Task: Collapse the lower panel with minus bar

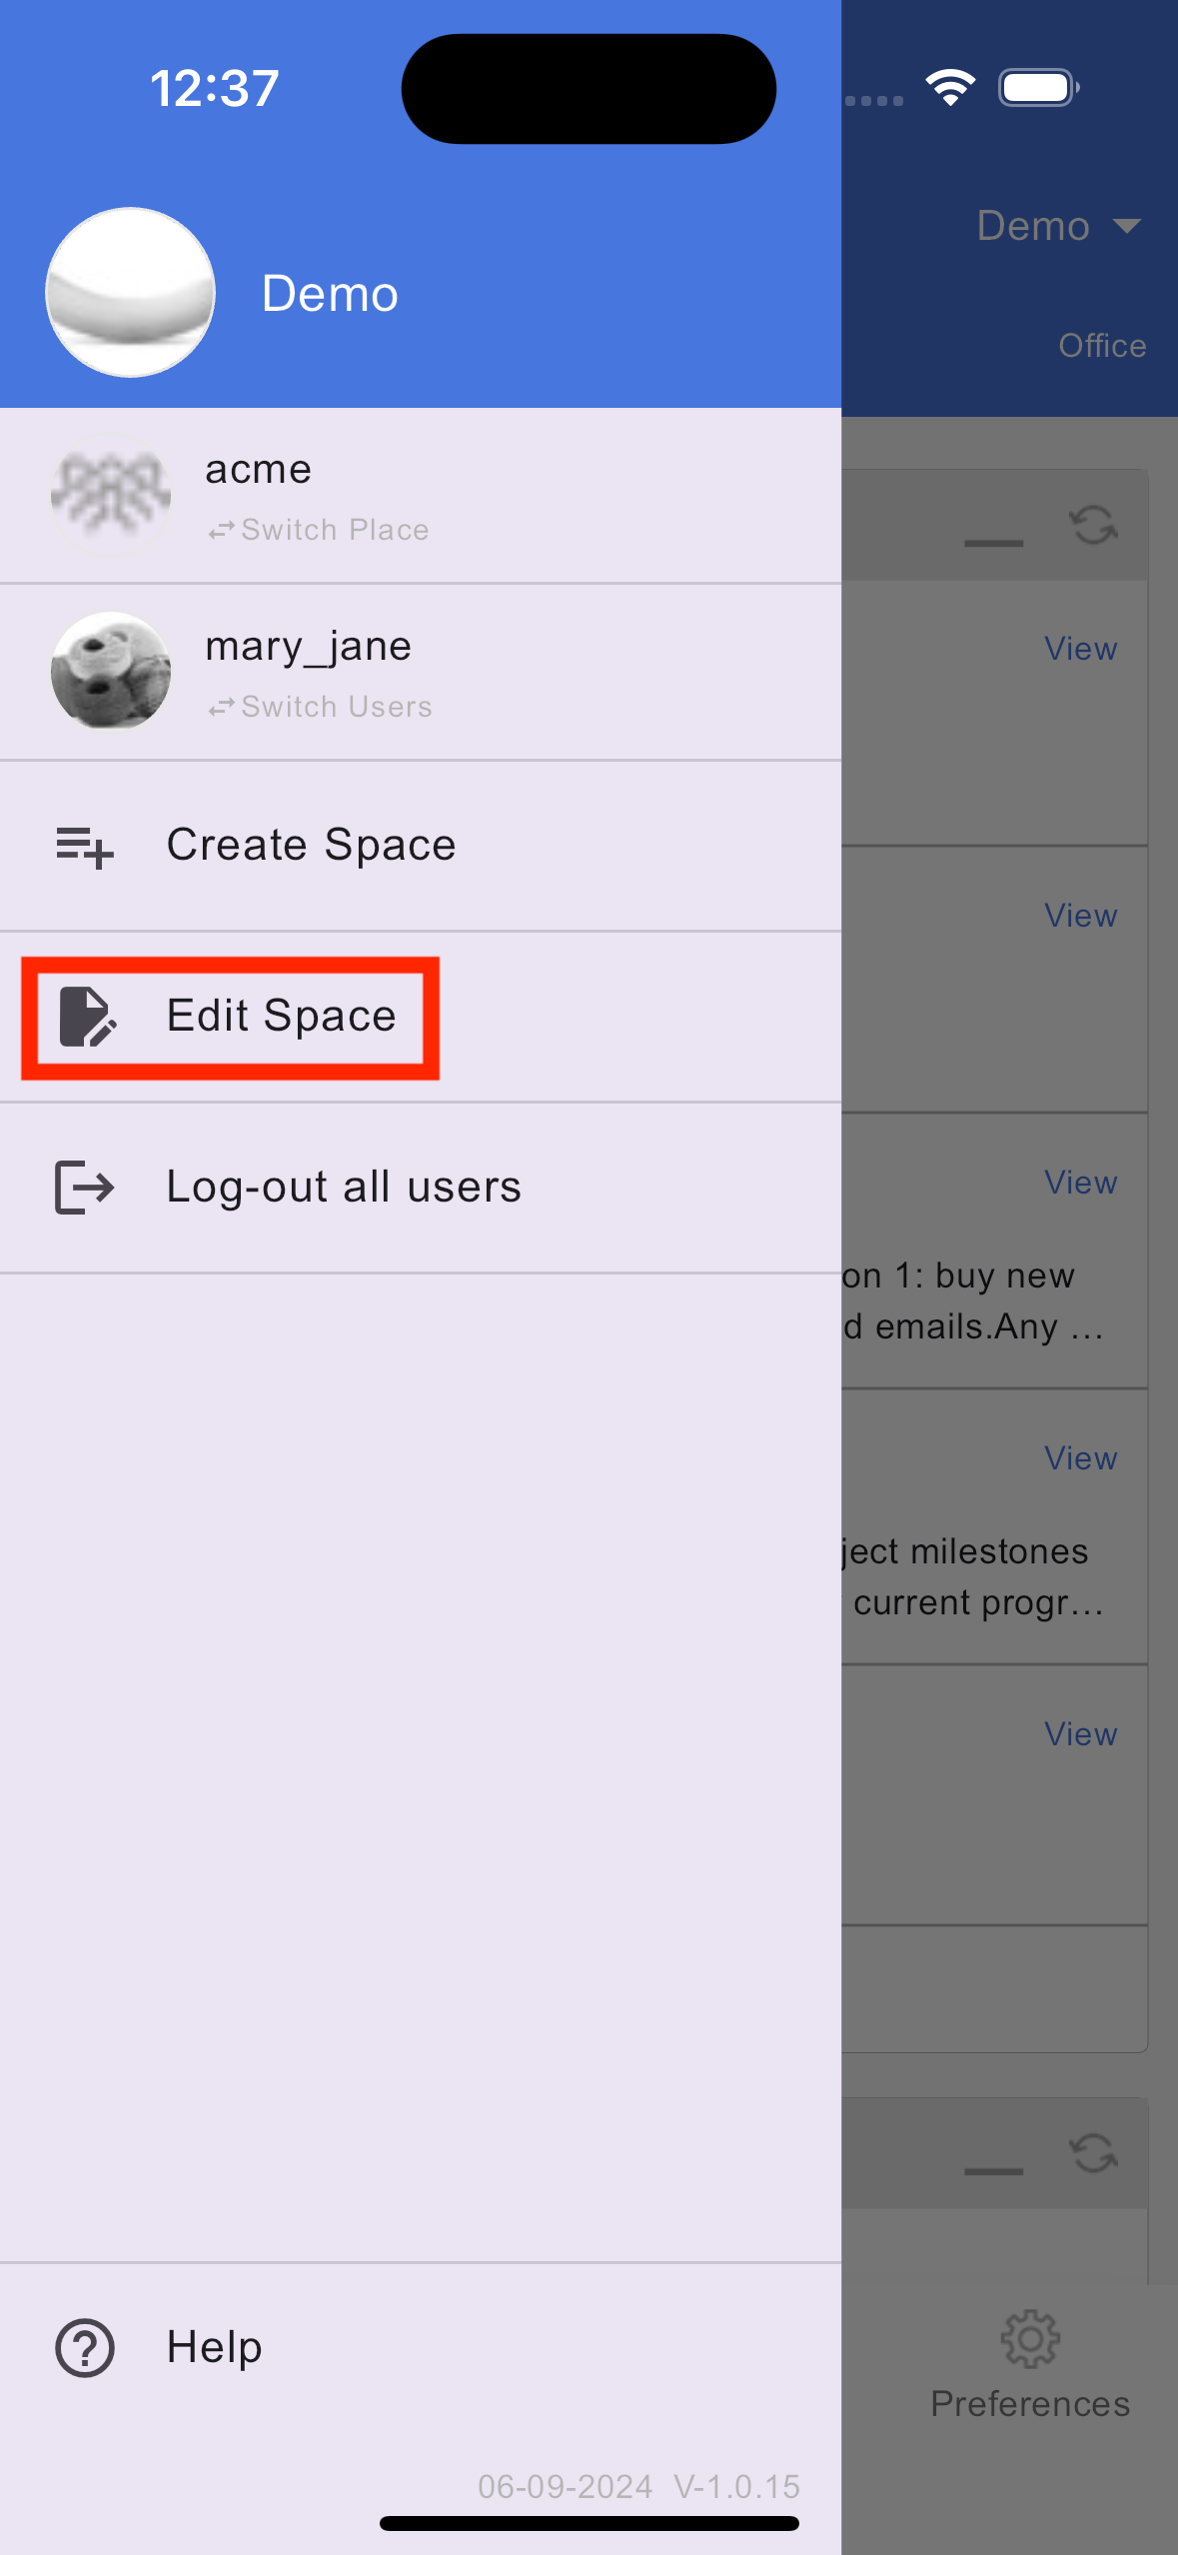Action: (x=993, y=2171)
